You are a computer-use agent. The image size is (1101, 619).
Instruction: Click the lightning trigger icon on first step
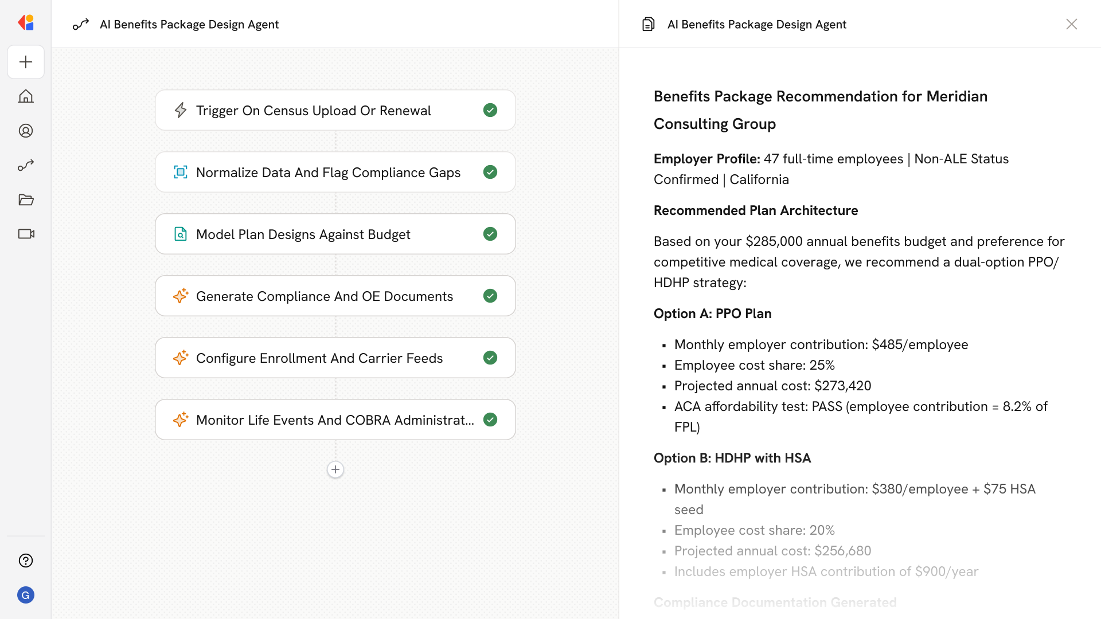tap(181, 110)
